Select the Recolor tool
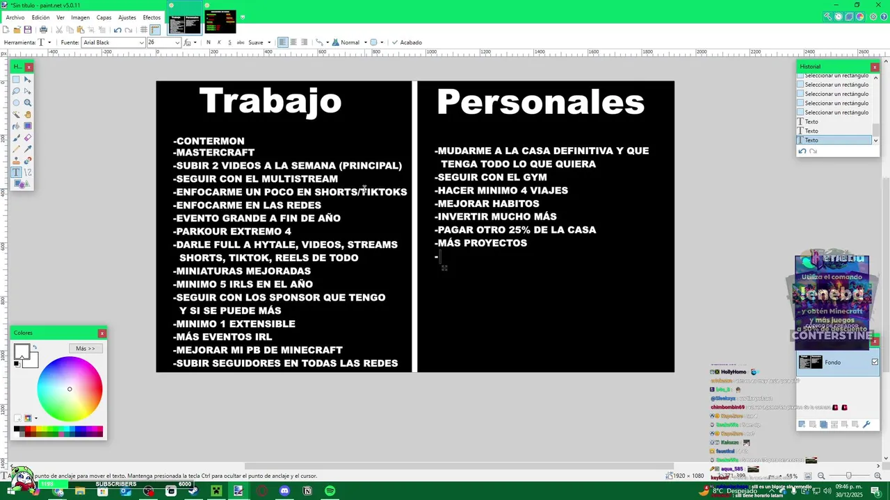890x500 pixels. 28,161
